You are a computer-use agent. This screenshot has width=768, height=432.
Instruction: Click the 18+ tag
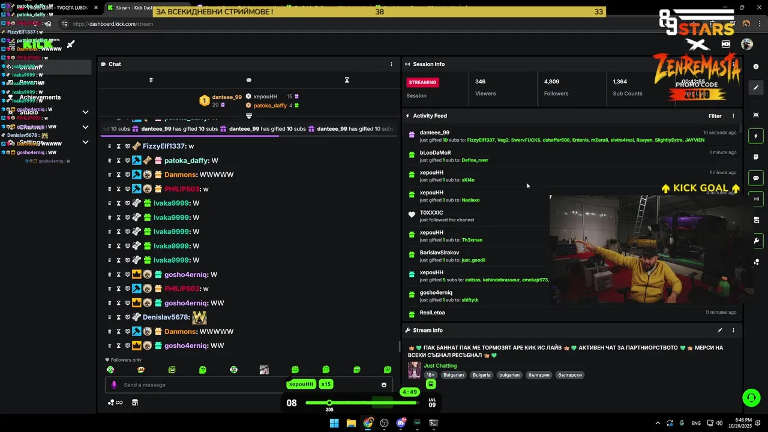coord(430,375)
